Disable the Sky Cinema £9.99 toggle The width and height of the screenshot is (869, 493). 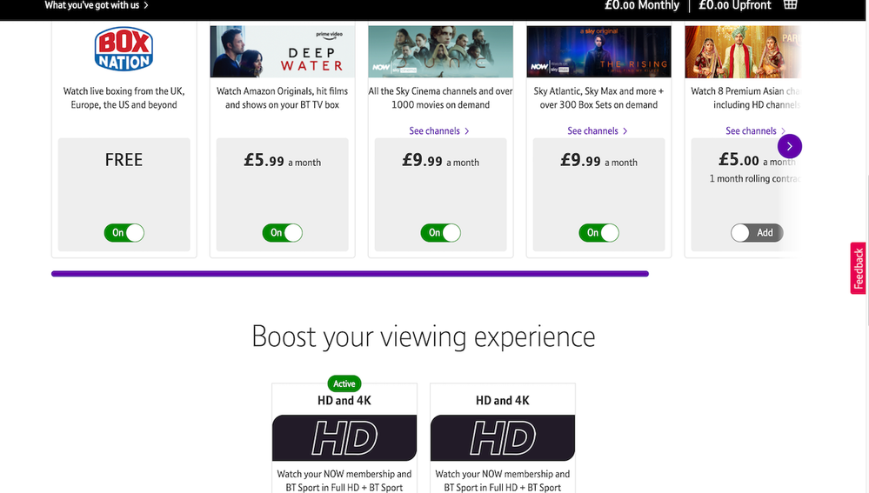[x=441, y=233]
